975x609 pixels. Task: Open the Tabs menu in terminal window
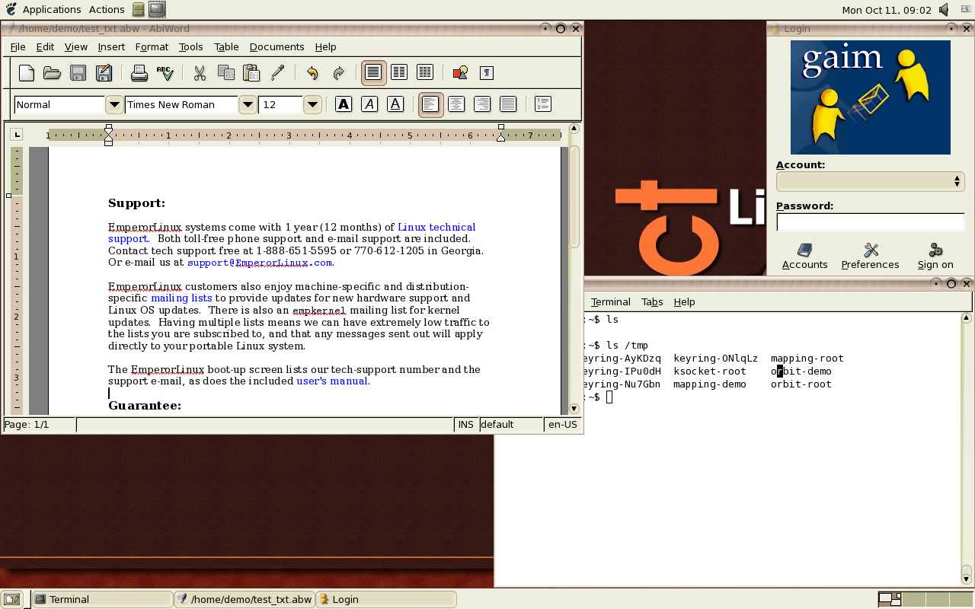[652, 301]
